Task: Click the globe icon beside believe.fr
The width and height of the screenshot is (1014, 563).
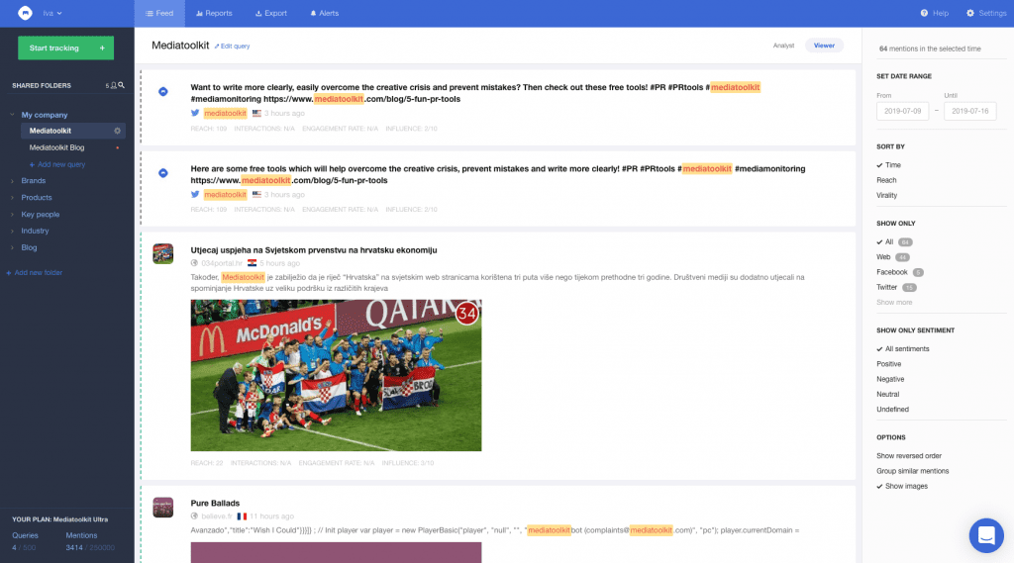Action: (x=194, y=516)
